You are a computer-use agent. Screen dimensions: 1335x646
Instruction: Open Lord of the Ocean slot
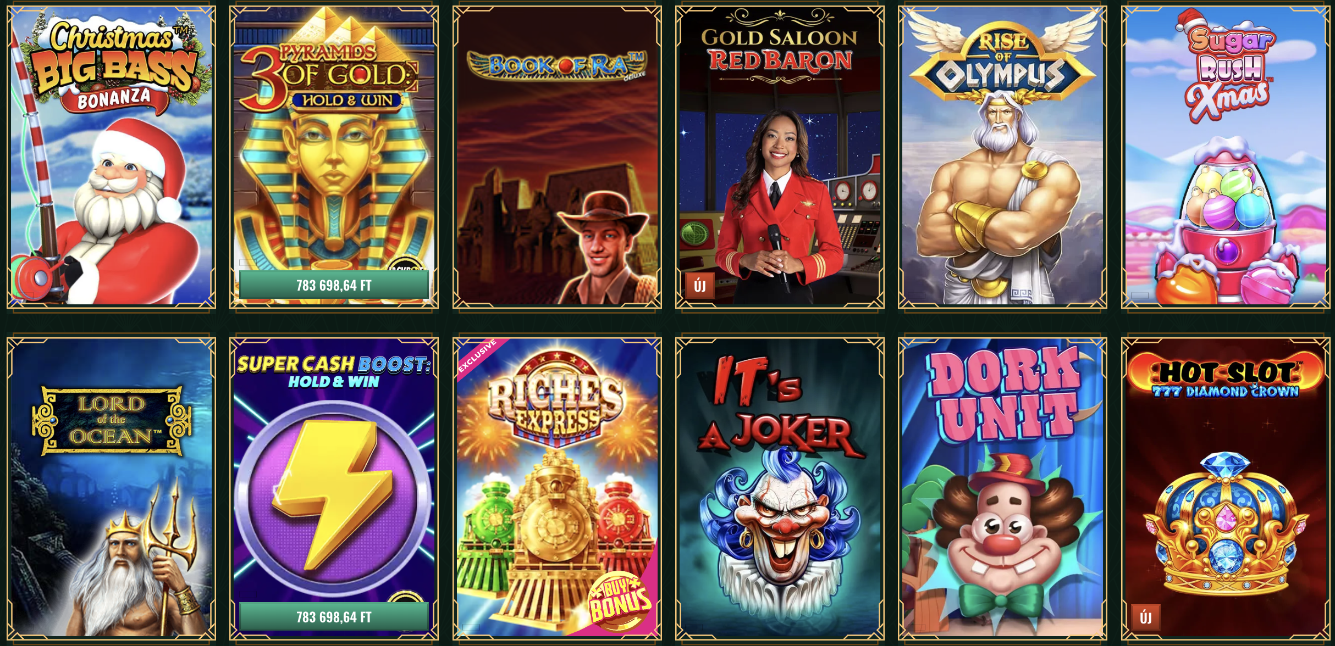(111, 488)
